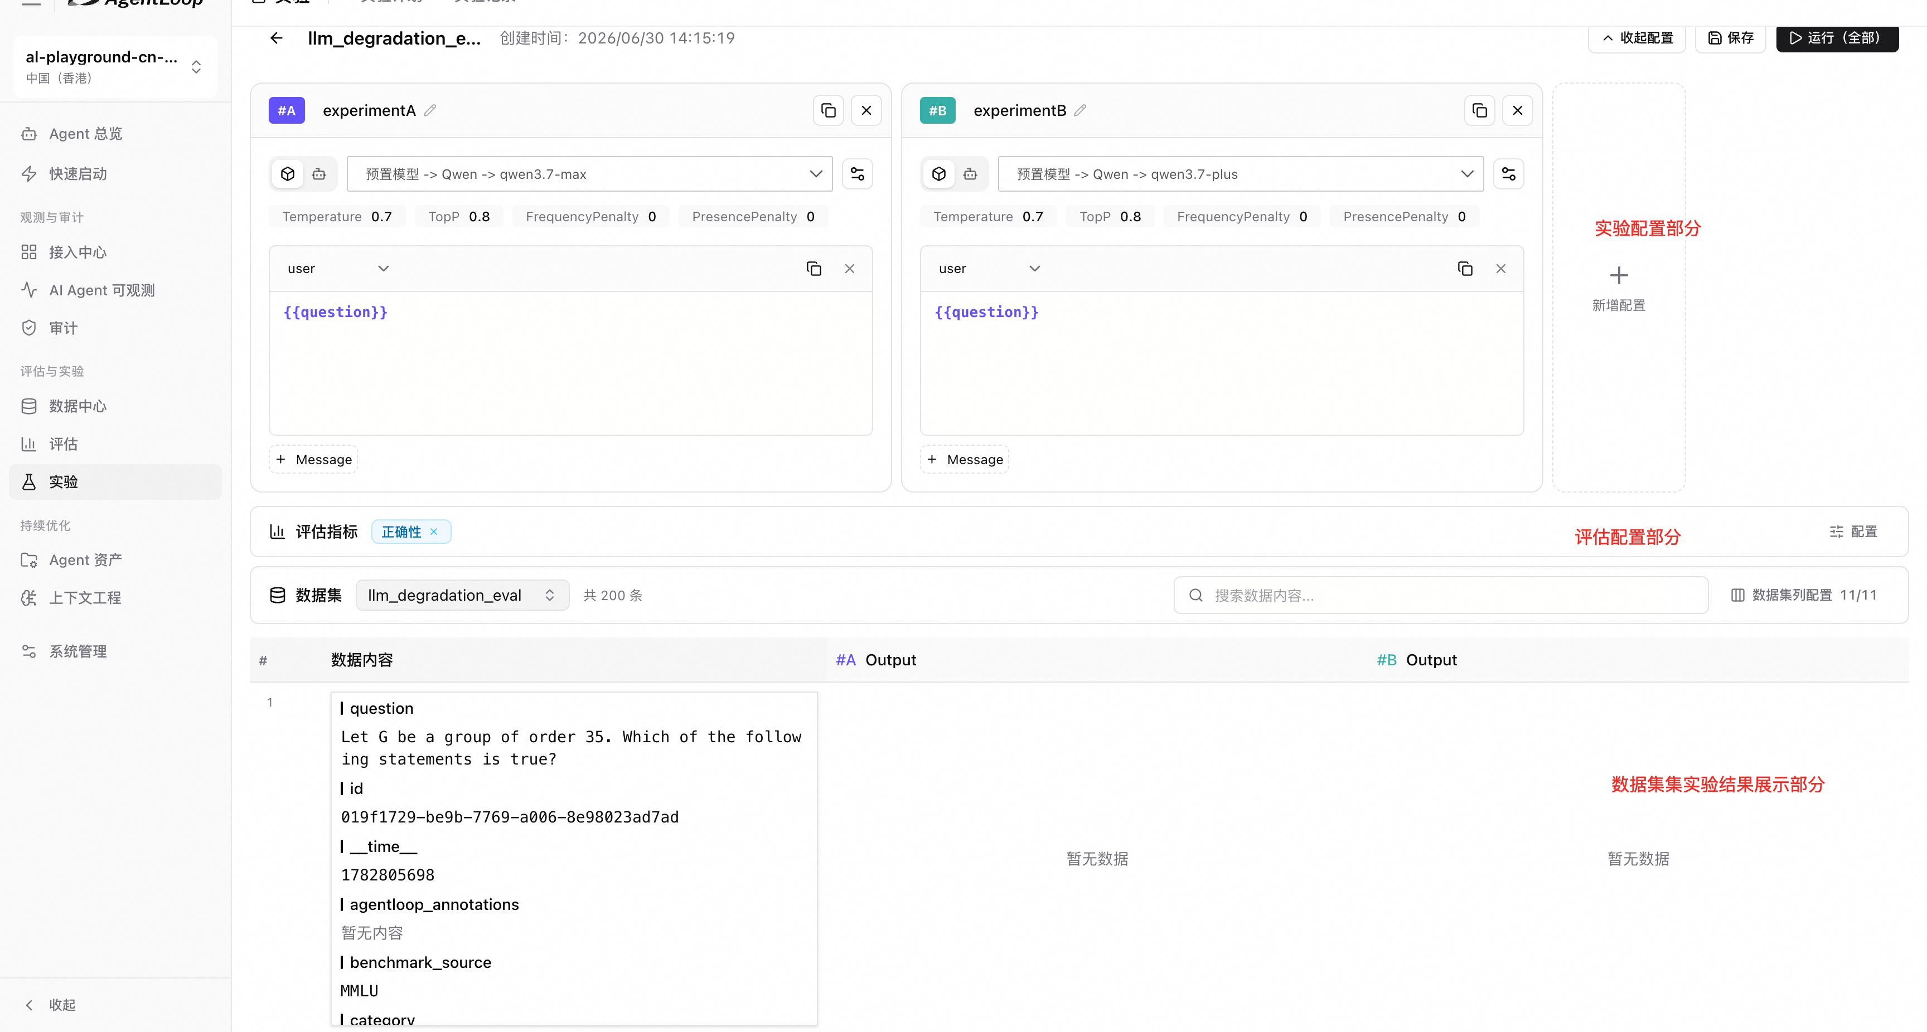Open 审计 in sidebar
Image resolution: width=1927 pixels, height=1032 pixels.
click(115, 328)
